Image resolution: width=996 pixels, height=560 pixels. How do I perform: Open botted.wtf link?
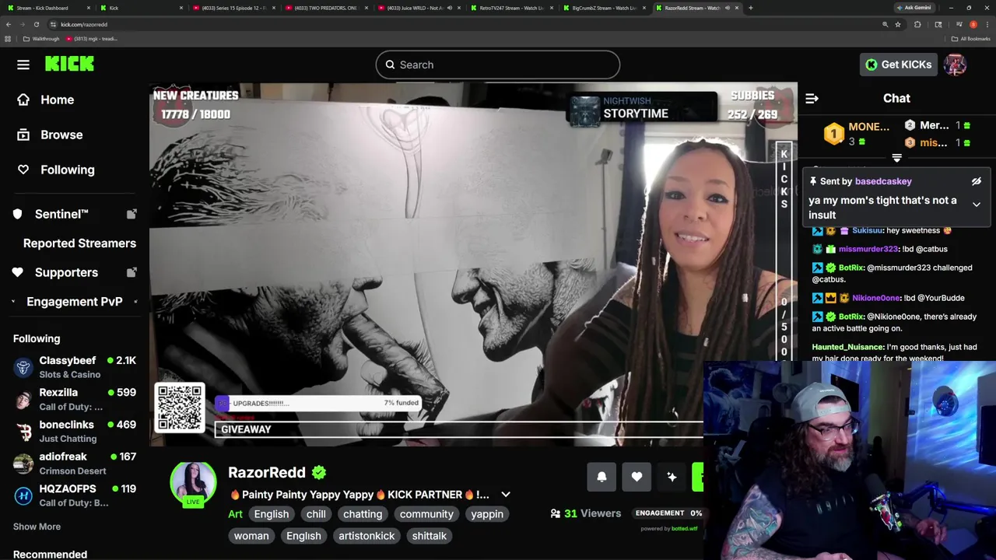point(685,529)
